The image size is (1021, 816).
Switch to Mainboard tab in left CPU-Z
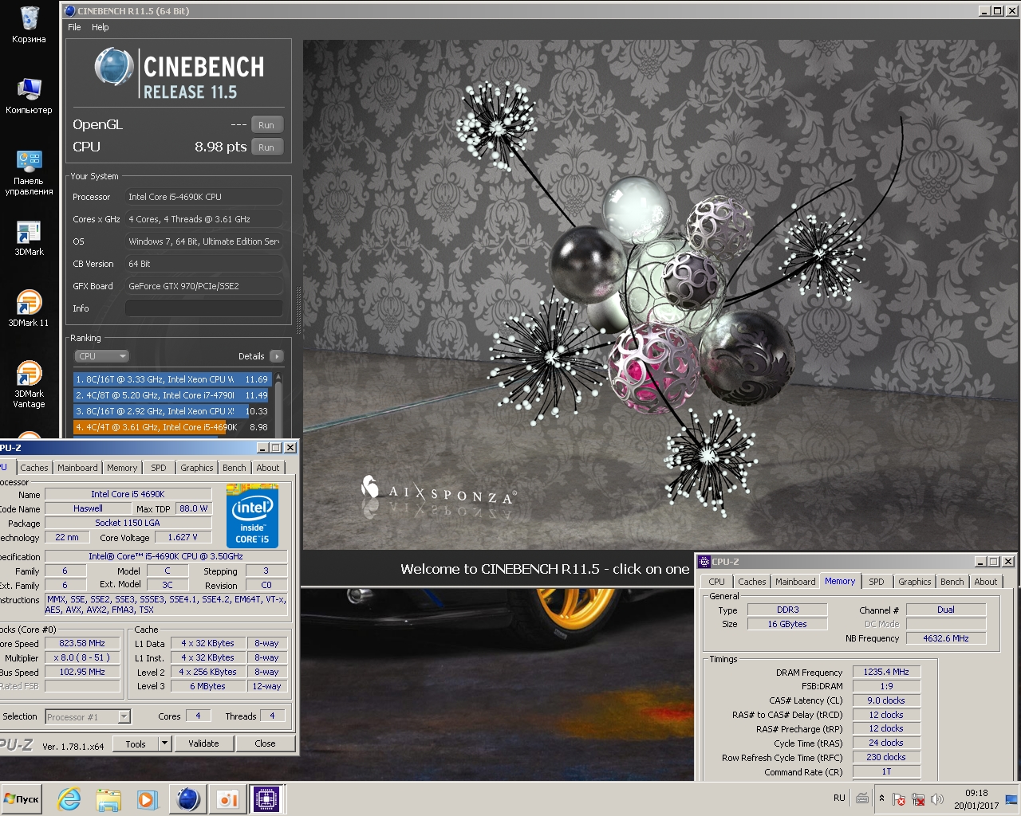[x=77, y=468]
